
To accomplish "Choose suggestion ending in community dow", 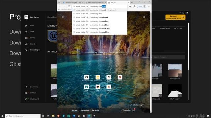I will pyautogui.click(x=99, y=14).
